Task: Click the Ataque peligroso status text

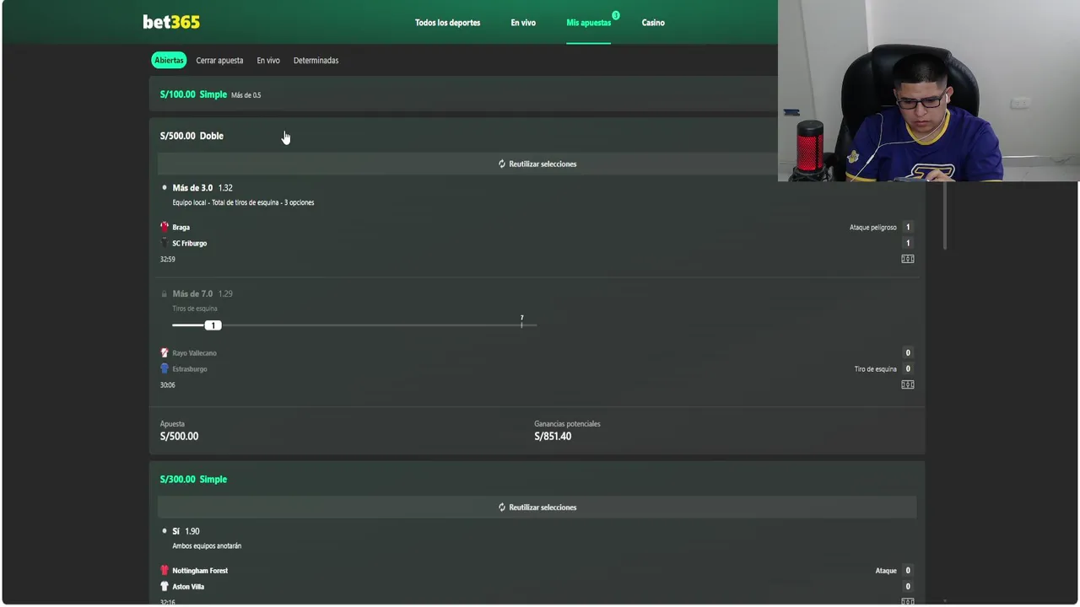Action: tap(872, 227)
